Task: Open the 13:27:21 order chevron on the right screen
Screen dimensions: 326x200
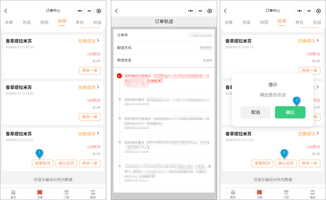Action: click(x=318, y=134)
